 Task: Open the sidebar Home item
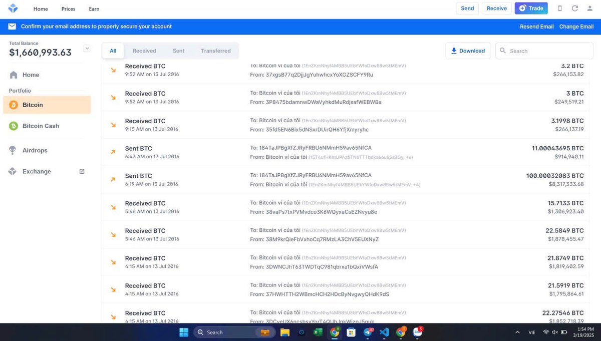[47, 75]
